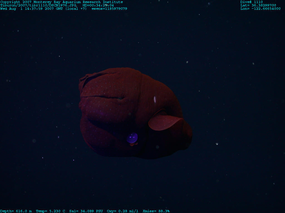Click the (local +7) timezone text
Image resolution: width=285 pixels, height=213 pixels.
[76, 9]
